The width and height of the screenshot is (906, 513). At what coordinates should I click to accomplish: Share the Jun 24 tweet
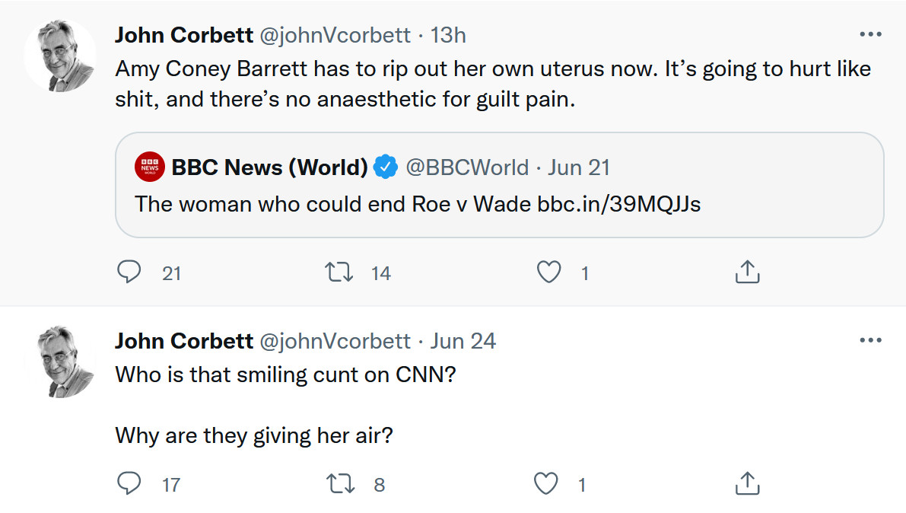747,483
